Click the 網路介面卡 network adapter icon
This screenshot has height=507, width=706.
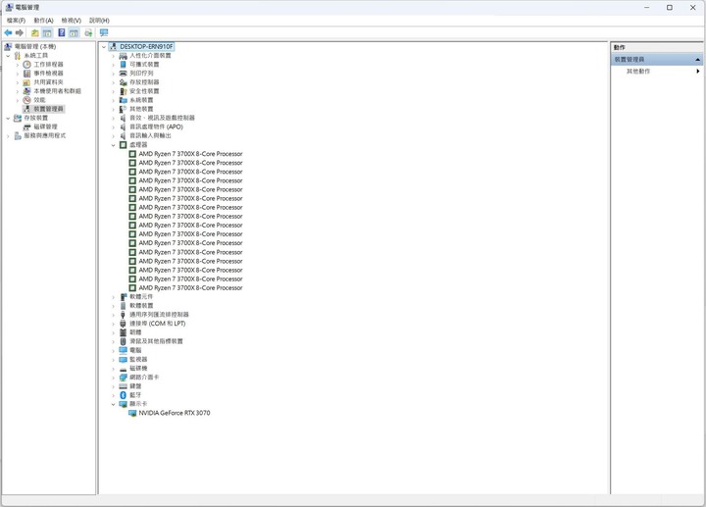pyautogui.click(x=123, y=378)
